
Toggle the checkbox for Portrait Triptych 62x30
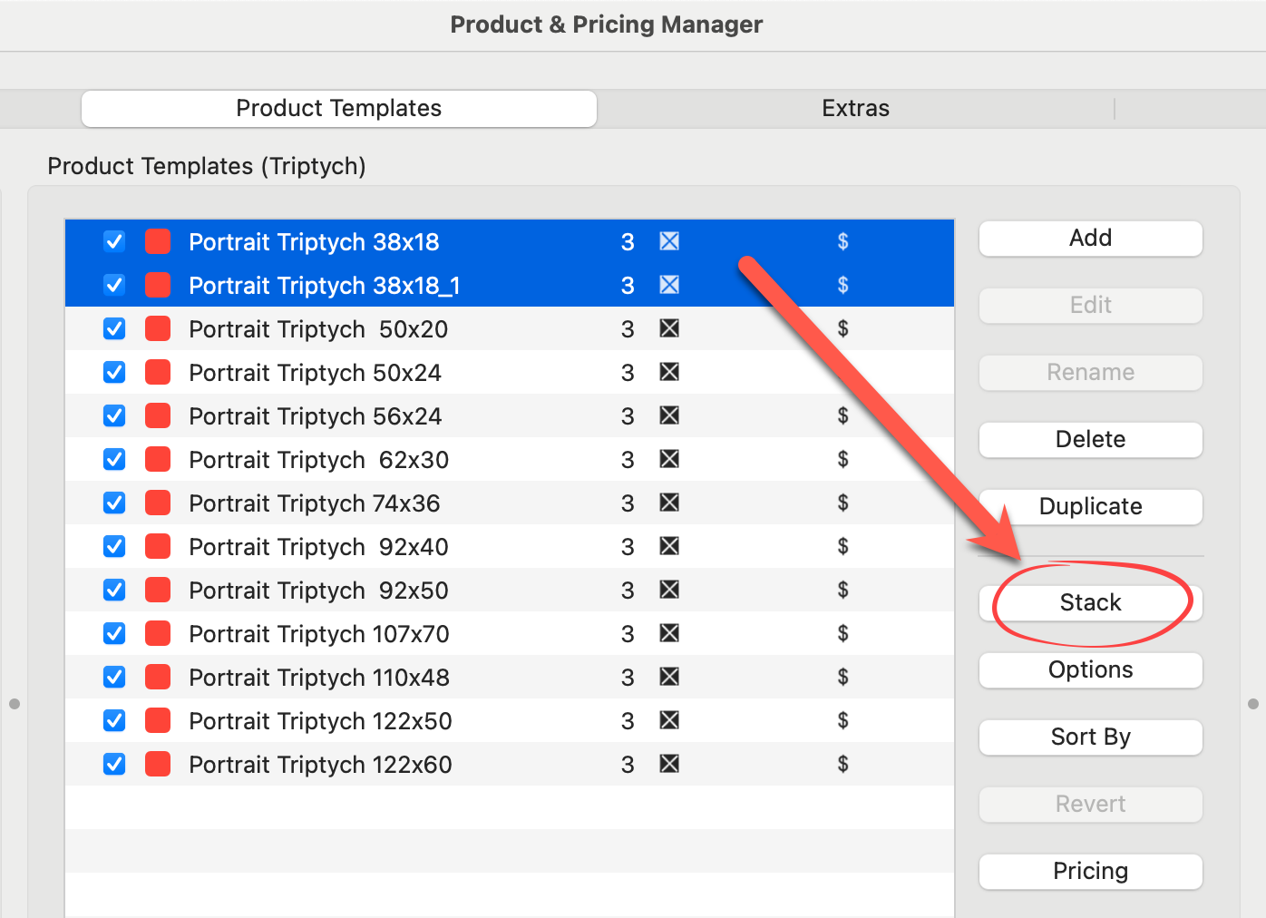[114, 459]
